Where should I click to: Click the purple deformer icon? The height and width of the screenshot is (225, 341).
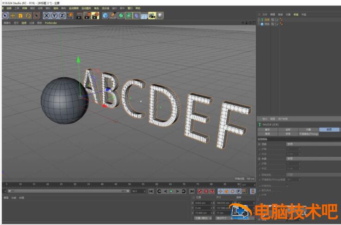tap(136, 16)
